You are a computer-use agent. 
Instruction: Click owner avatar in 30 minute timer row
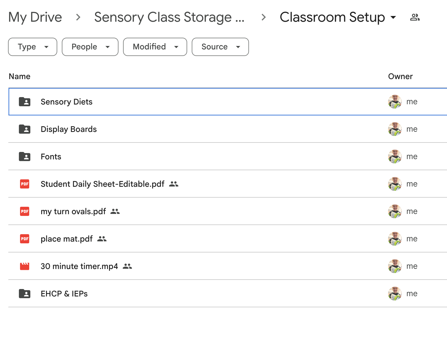(x=395, y=266)
